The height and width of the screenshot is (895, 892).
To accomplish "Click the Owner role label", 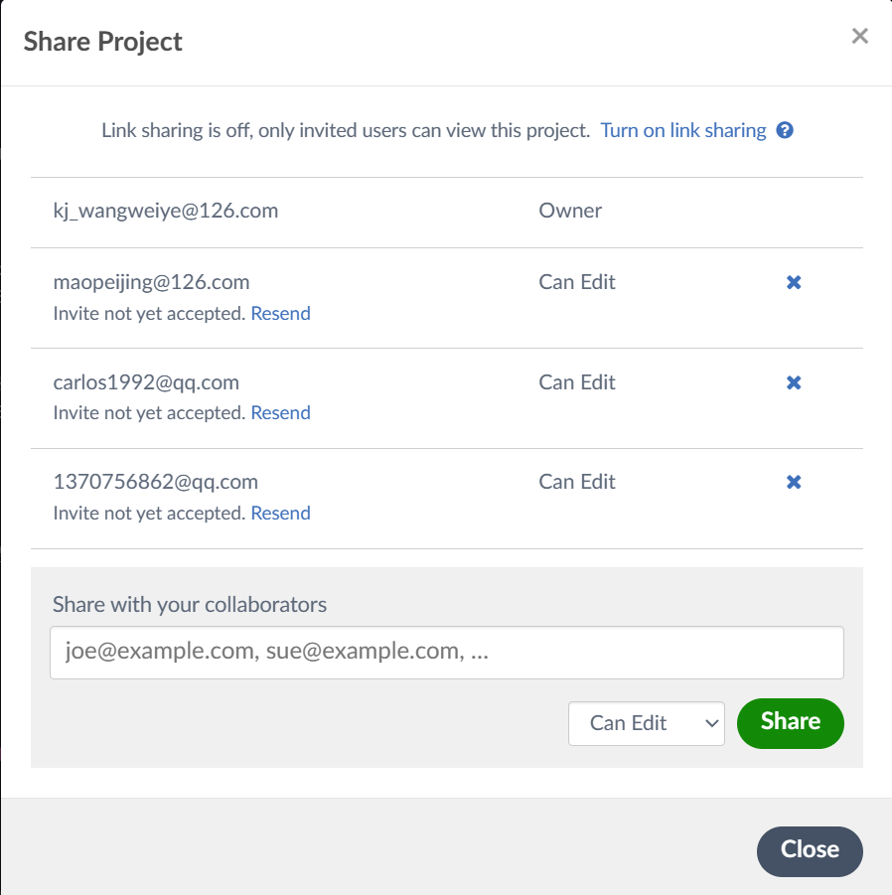I will coord(570,211).
